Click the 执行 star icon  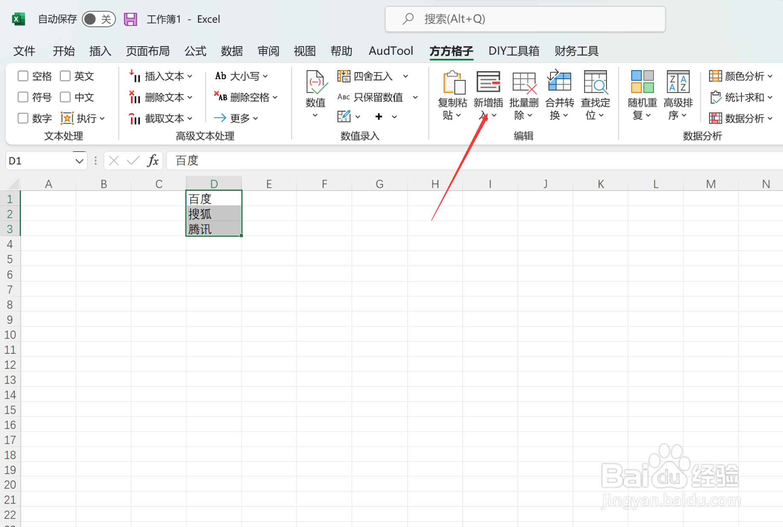[67, 118]
